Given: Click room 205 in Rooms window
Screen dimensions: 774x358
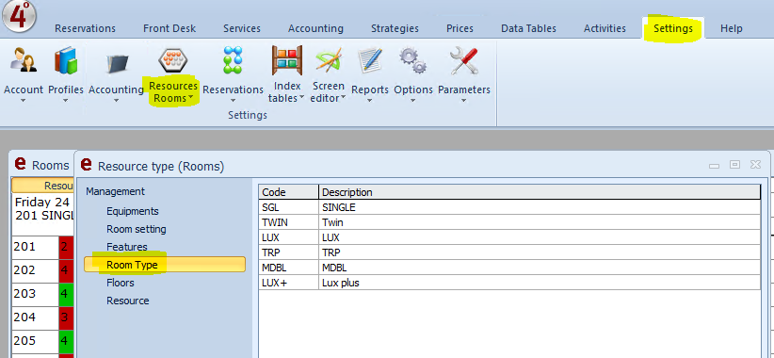Looking at the screenshot, I should click(x=35, y=341).
